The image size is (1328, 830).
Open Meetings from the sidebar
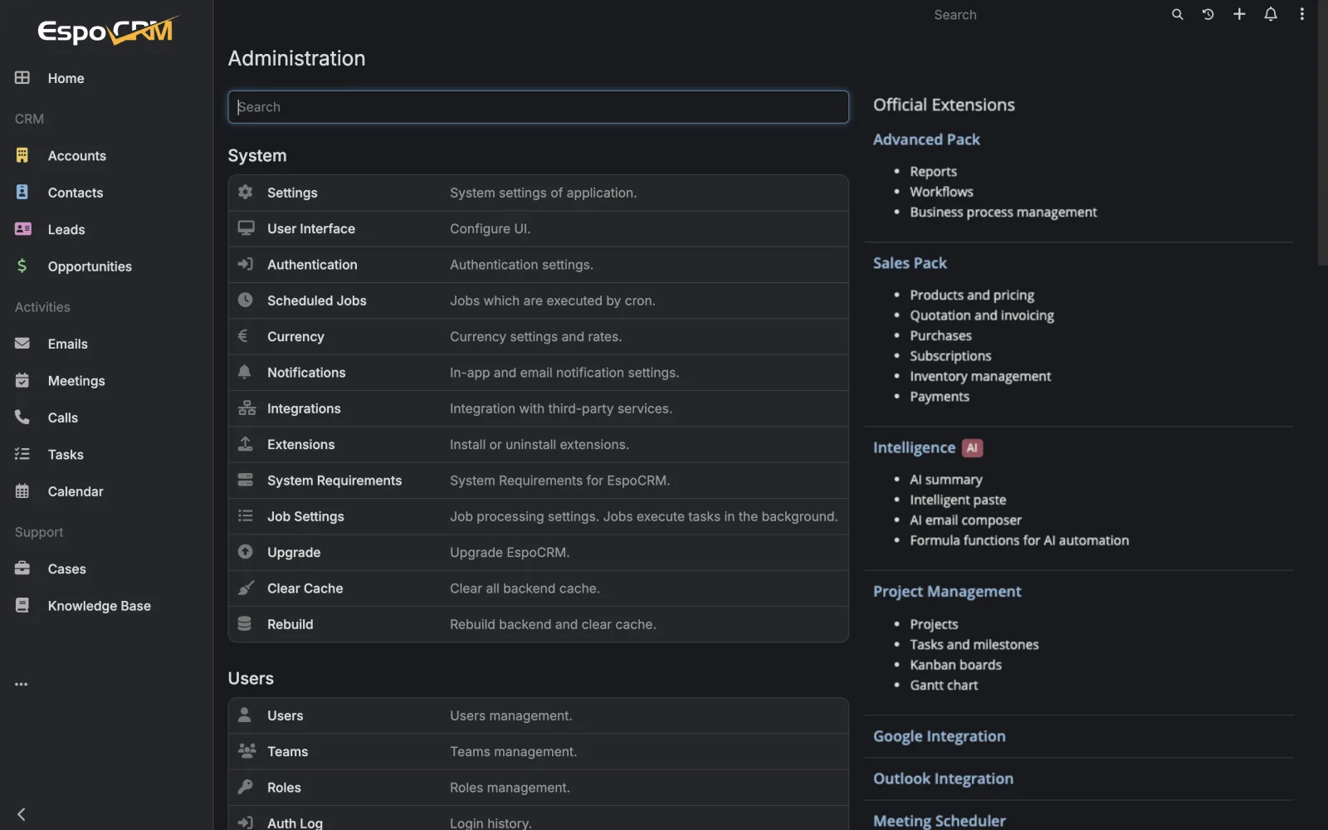[x=76, y=381]
